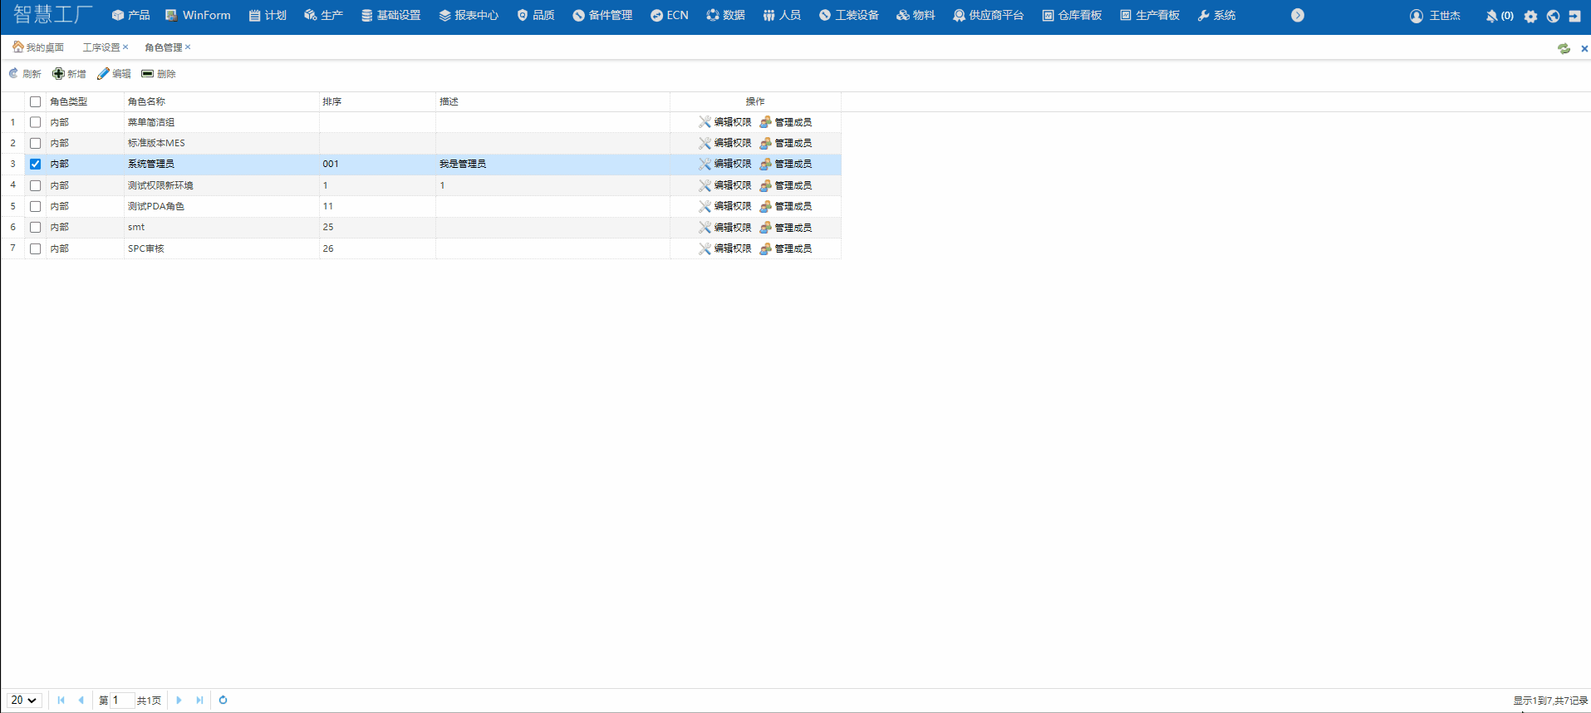Image resolution: width=1591 pixels, height=713 pixels.
Task: Click 管理成员 for the 标准版本MES role
Action: pos(786,143)
